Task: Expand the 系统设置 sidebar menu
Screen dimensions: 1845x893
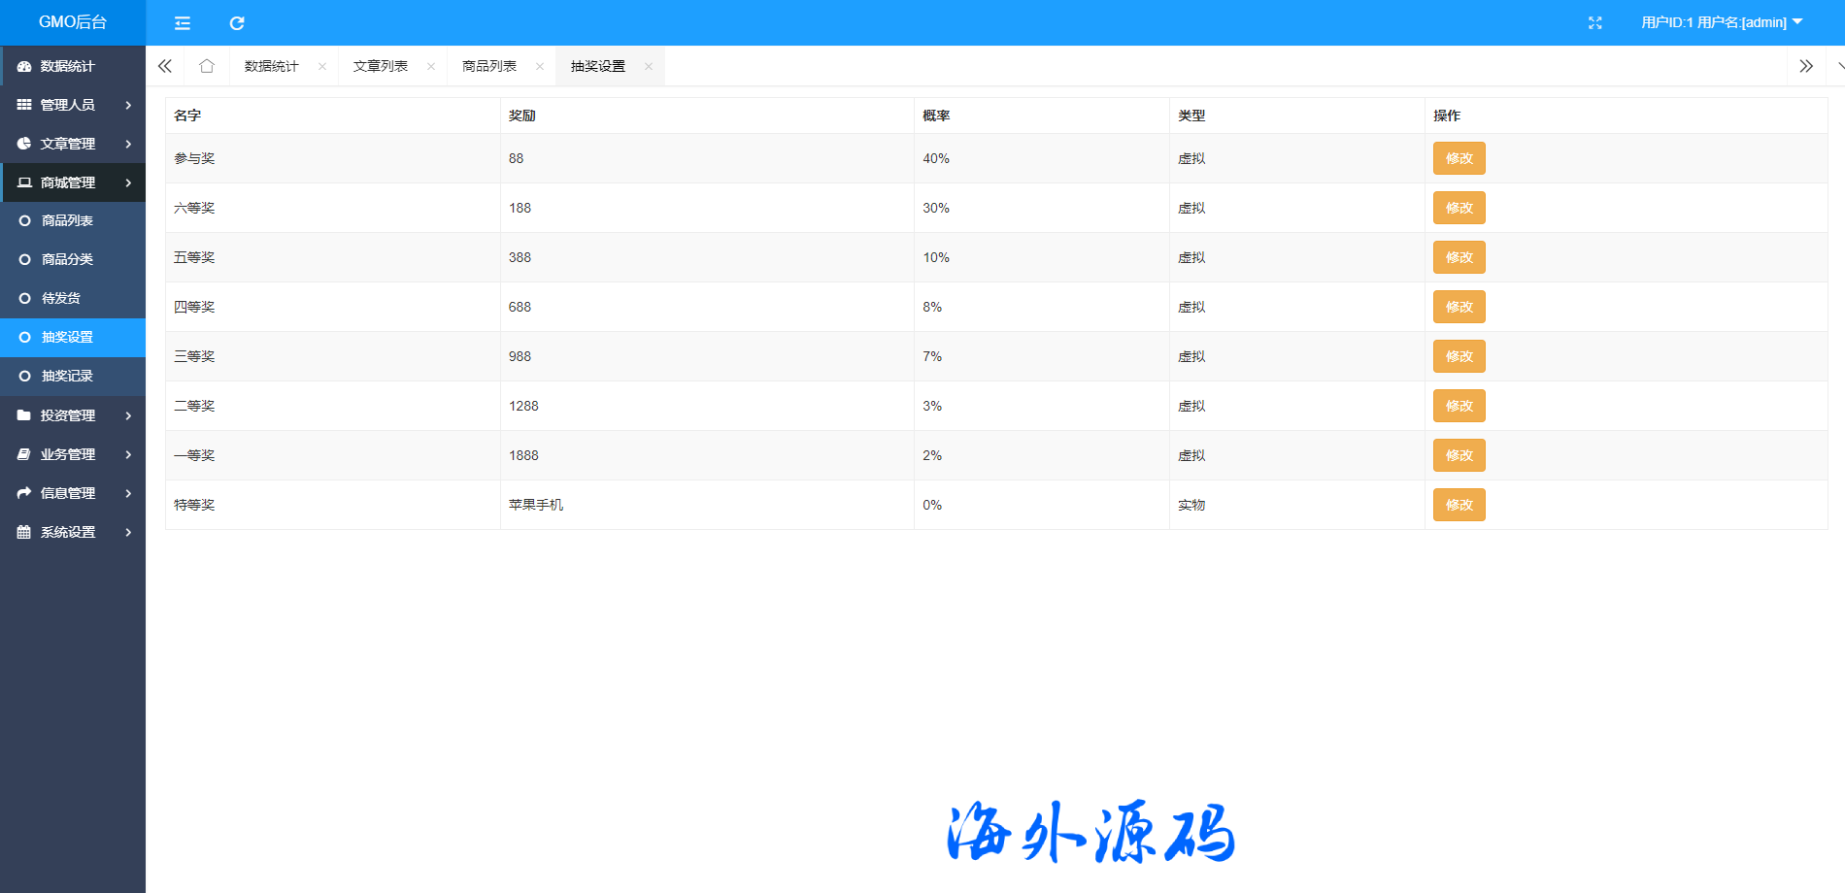Action: [x=73, y=532]
